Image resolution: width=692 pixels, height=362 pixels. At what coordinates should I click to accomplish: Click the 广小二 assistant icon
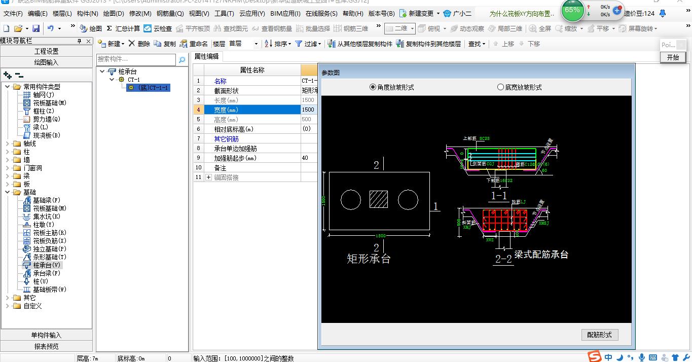point(457,14)
